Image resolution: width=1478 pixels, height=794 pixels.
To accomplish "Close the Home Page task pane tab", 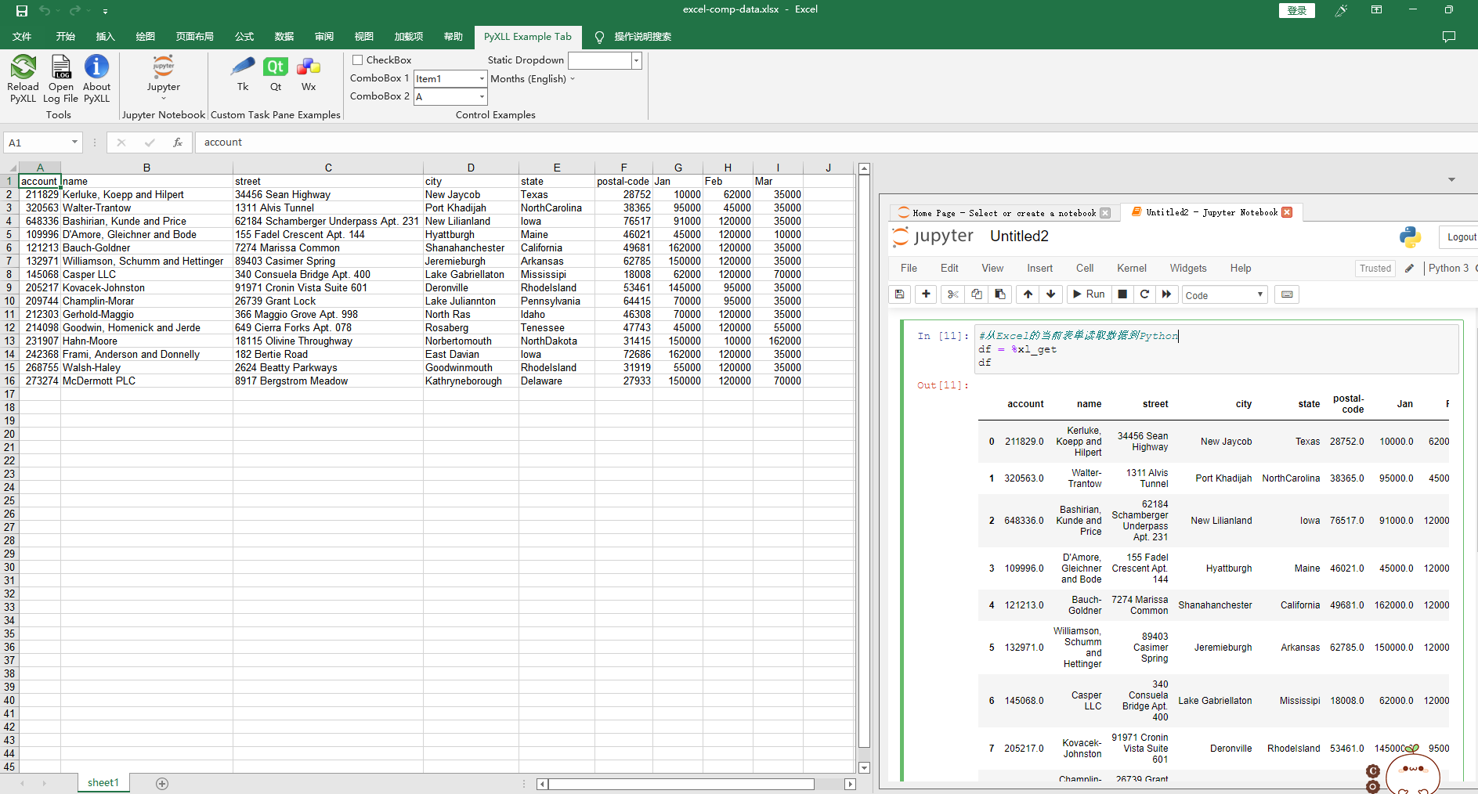I will pos(1105,213).
